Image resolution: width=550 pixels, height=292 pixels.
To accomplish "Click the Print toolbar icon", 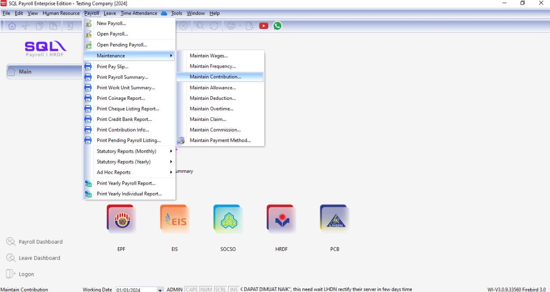I will (x=231, y=26).
